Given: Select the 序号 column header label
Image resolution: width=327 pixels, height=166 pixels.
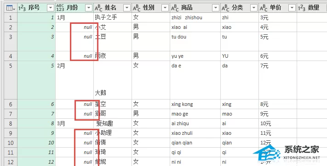Looking at the screenshot, I should (x=34, y=8).
